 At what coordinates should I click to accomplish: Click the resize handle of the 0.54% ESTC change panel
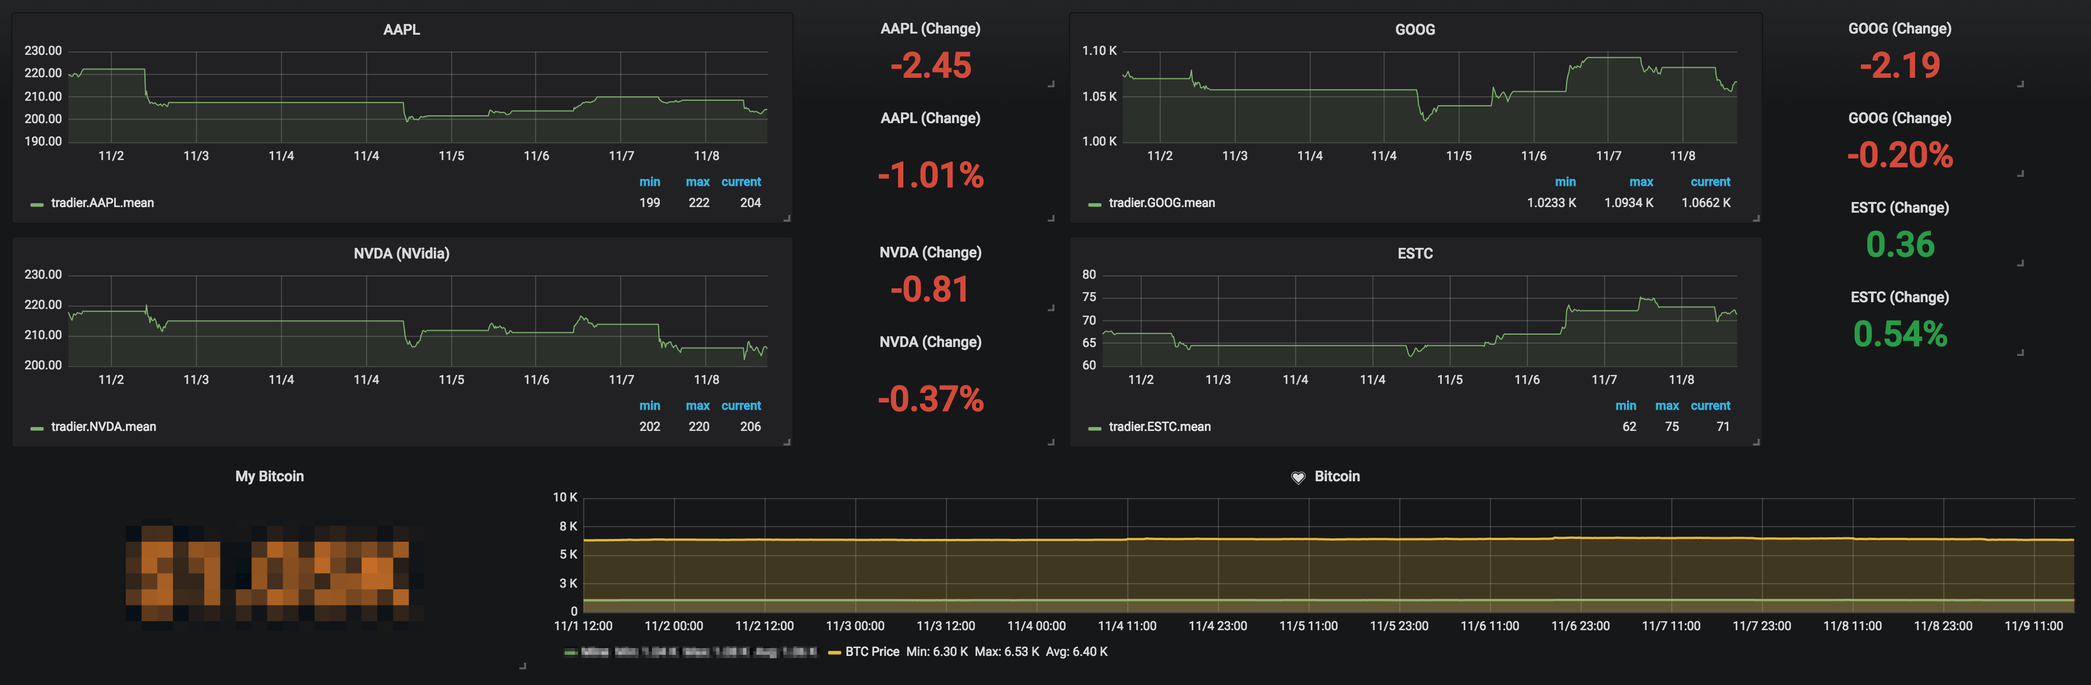pyautogui.click(x=2020, y=352)
